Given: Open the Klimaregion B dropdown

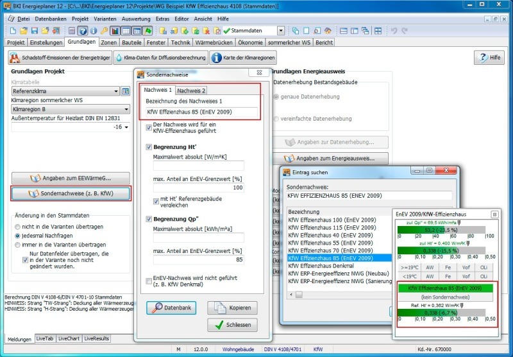Looking at the screenshot, I should [71, 109].
